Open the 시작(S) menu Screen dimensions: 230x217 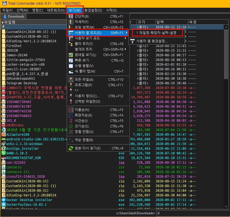tap(111, 10)
